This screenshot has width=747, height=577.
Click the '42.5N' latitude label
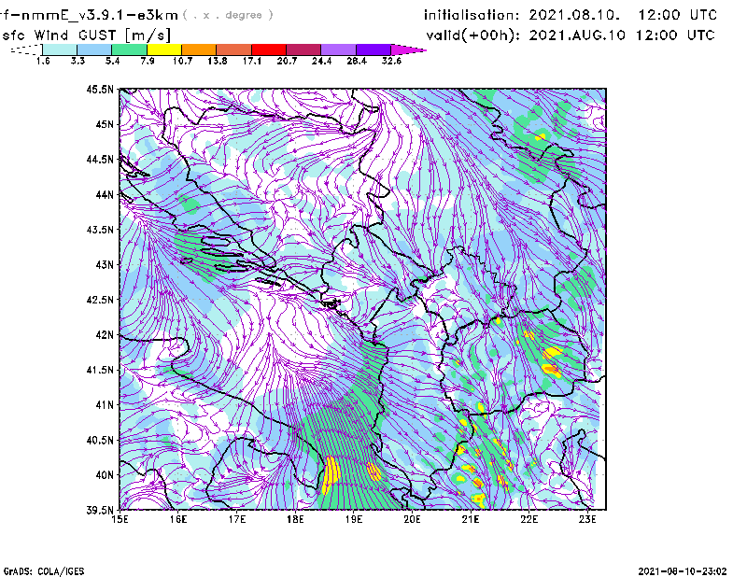click(100, 300)
